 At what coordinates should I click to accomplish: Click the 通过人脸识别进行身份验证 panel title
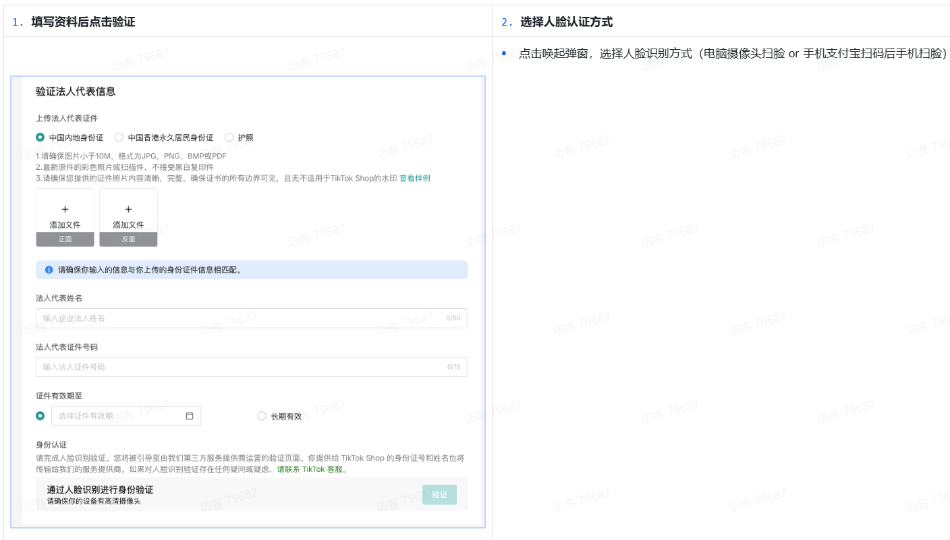100,489
